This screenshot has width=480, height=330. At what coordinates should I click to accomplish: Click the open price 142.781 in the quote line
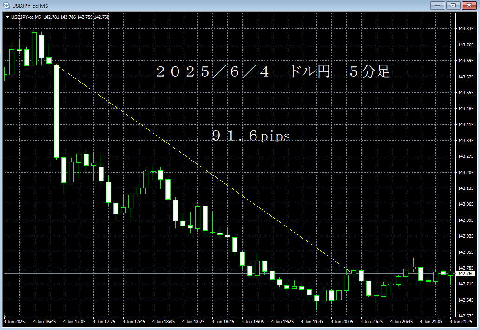51,16
